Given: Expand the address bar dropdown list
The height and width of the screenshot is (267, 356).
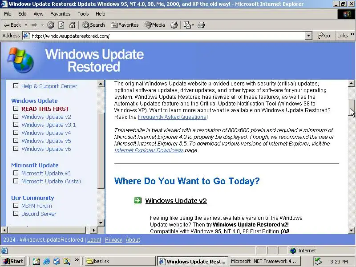Looking at the screenshot, I should tap(308, 36).
